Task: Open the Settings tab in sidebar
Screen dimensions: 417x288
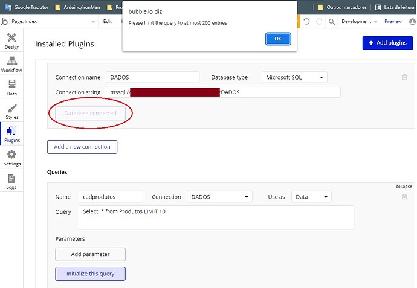Action: (11, 158)
